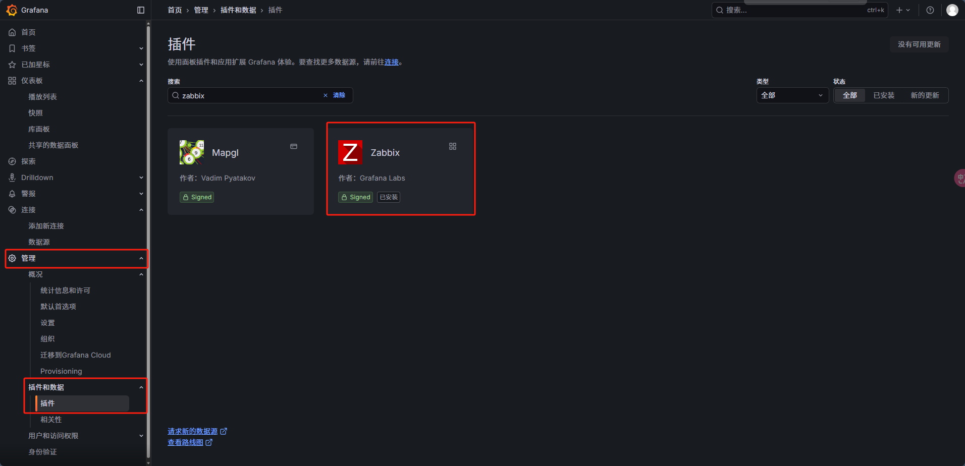Expand the Drilldown sidebar section
Image resolution: width=965 pixels, height=466 pixels.
pyautogui.click(x=141, y=178)
